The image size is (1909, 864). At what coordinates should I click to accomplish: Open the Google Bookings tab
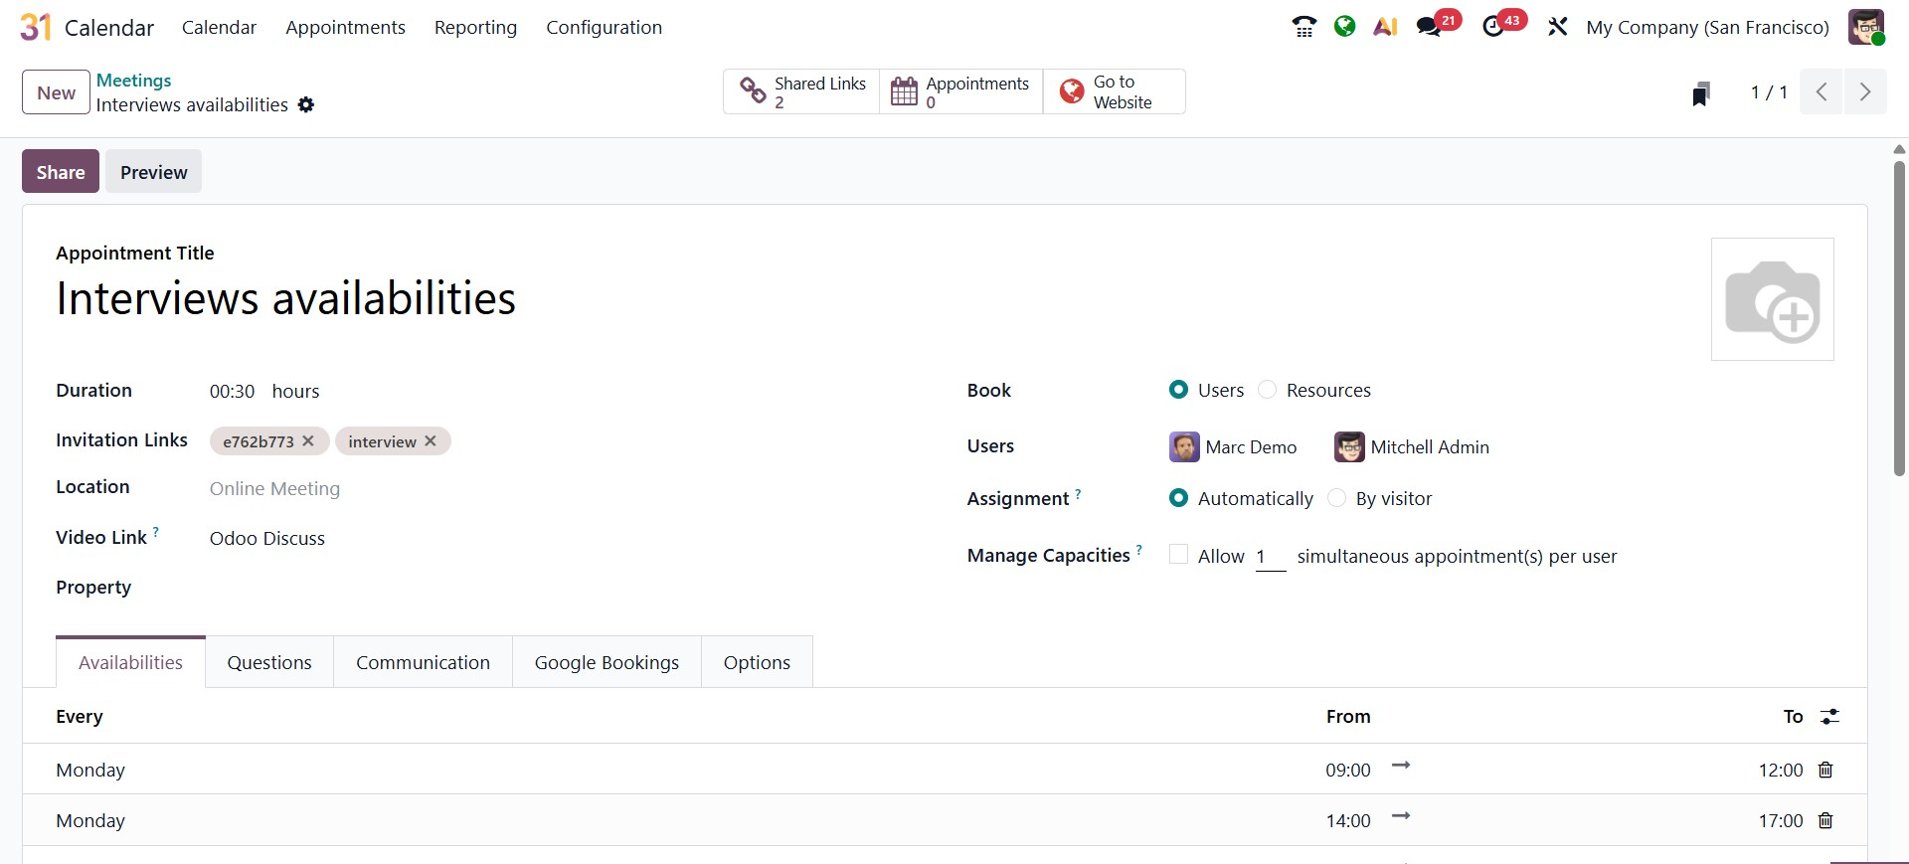click(607, 662)
